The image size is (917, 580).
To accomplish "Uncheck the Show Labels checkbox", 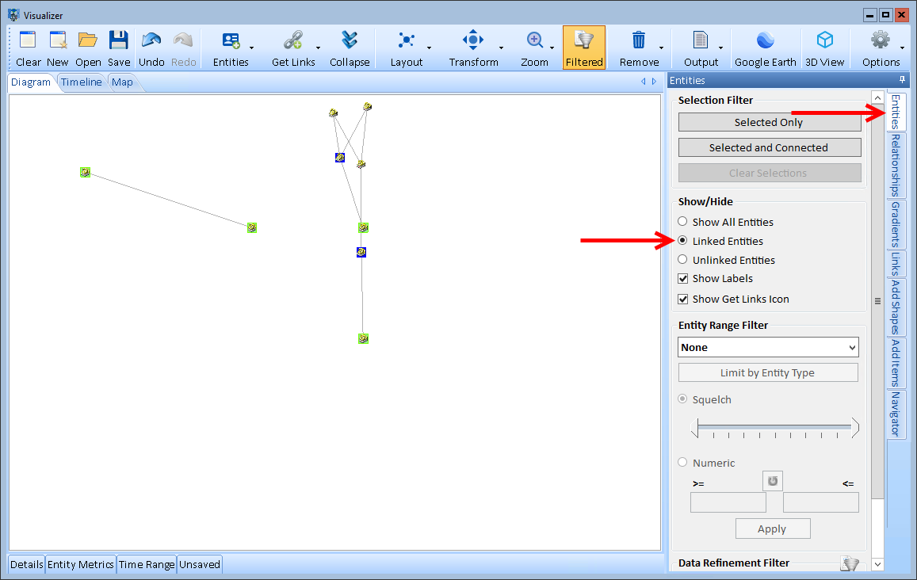I will (683, 279).
